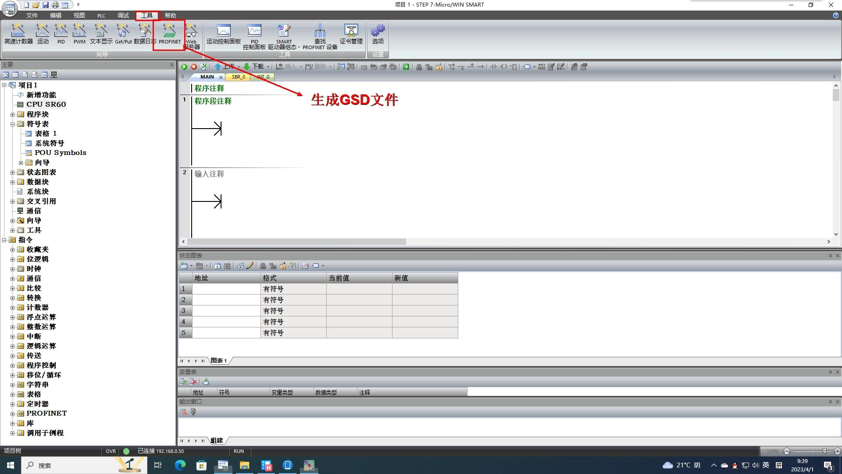Select CPU SR60 in the project tree
Viewport: 842px width, 474px height.
[x=46, y=104]
